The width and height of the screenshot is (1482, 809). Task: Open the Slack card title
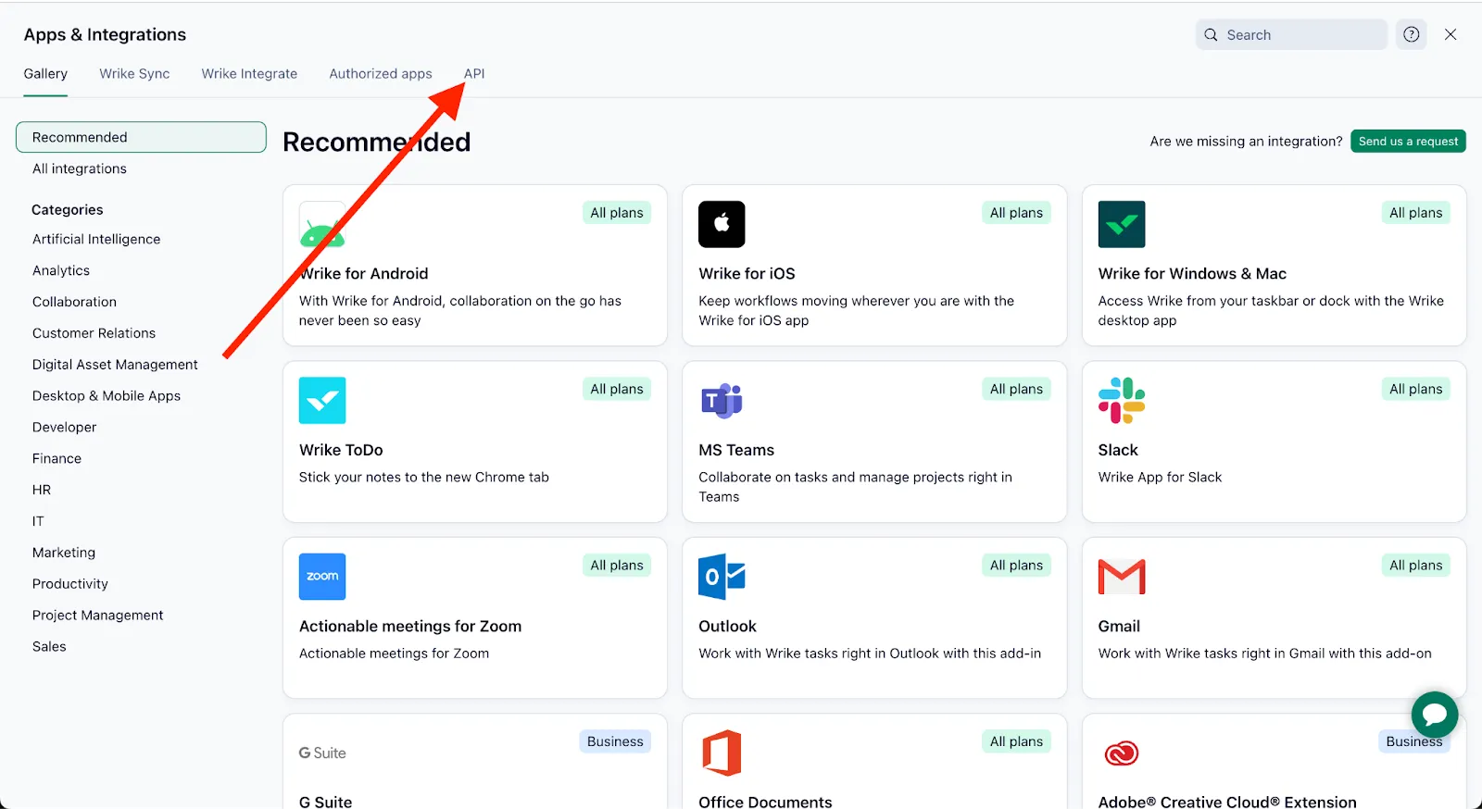pos(1118,450)
